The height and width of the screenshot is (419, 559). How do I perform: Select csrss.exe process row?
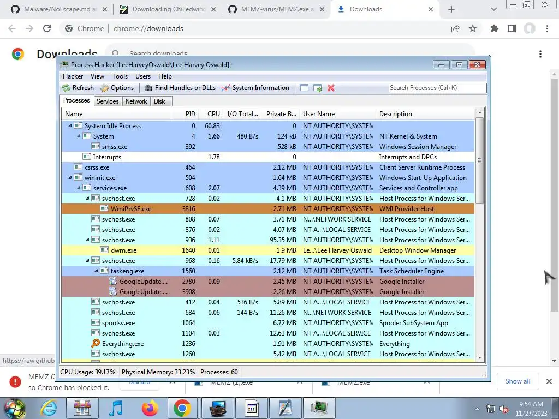pos(267,167)
